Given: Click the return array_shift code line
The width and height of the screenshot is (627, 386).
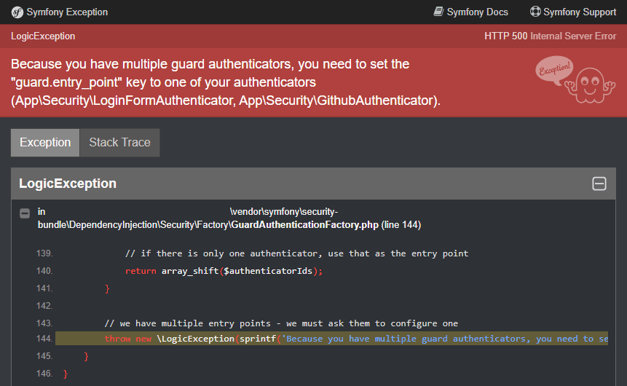Looking at the screenshot, I should click(224, 271).
